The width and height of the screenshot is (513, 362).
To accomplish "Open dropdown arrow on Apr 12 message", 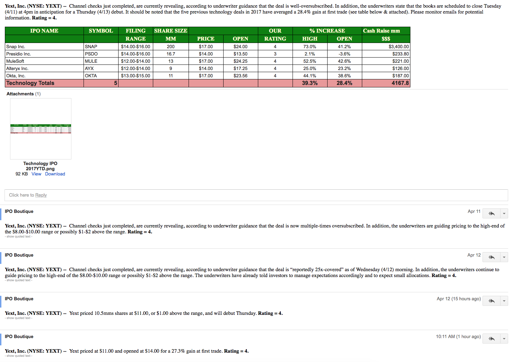I will 504,257.
